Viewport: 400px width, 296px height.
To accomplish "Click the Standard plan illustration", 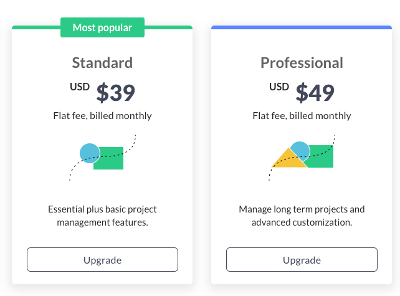I will [x=103, y=158].
